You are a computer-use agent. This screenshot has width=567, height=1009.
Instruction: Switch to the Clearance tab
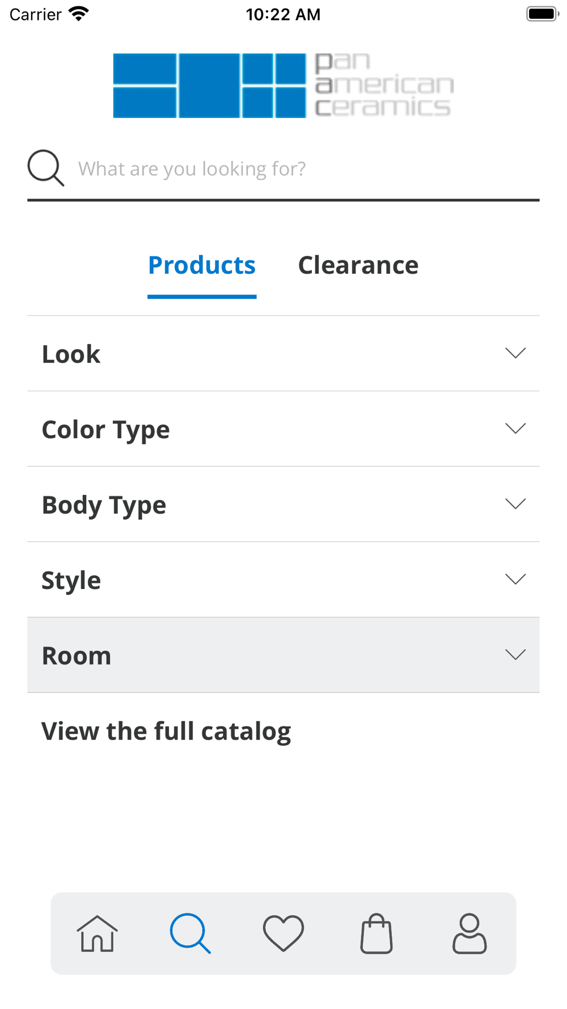(x=358, y=265)
